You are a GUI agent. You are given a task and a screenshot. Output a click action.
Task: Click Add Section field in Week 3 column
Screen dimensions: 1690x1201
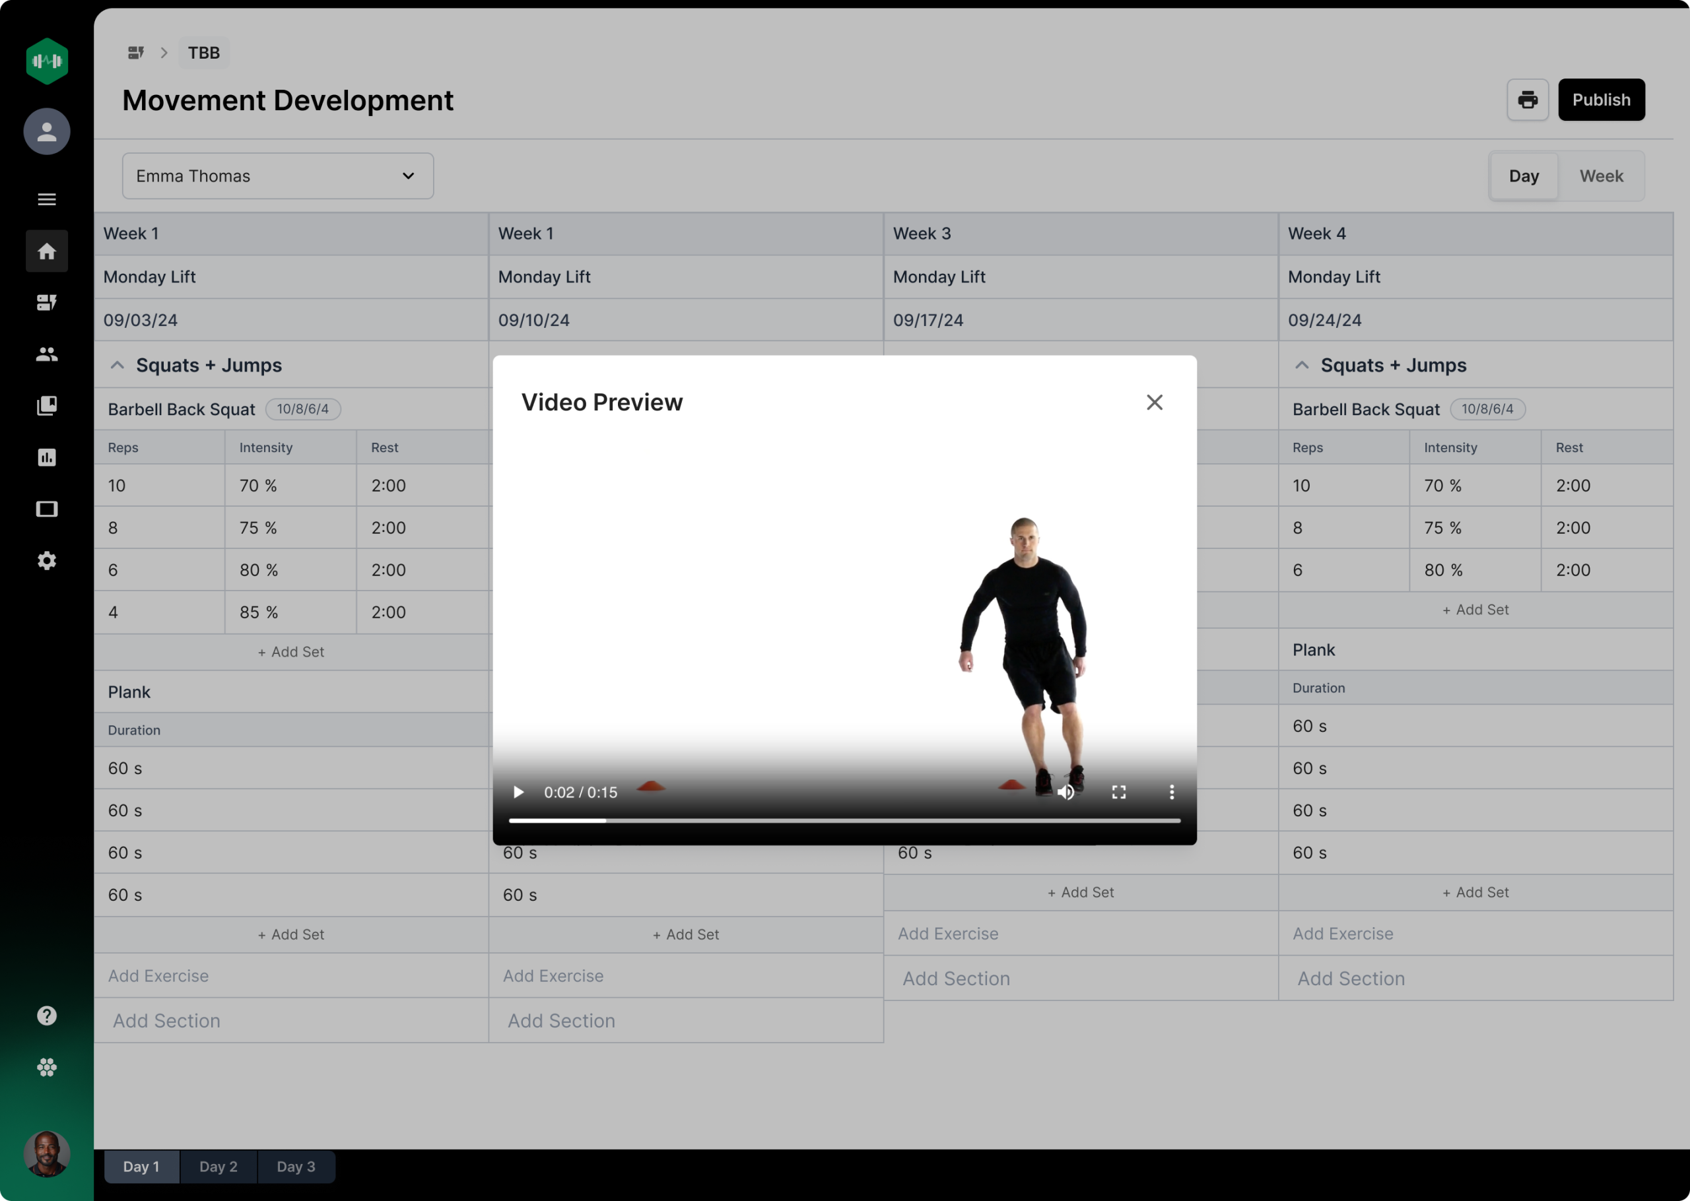click(x=1081, y=979)
